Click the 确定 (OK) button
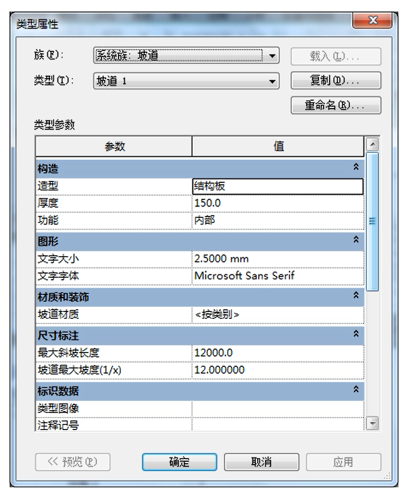This screenshot has width=408, height=494. point(180,461)
